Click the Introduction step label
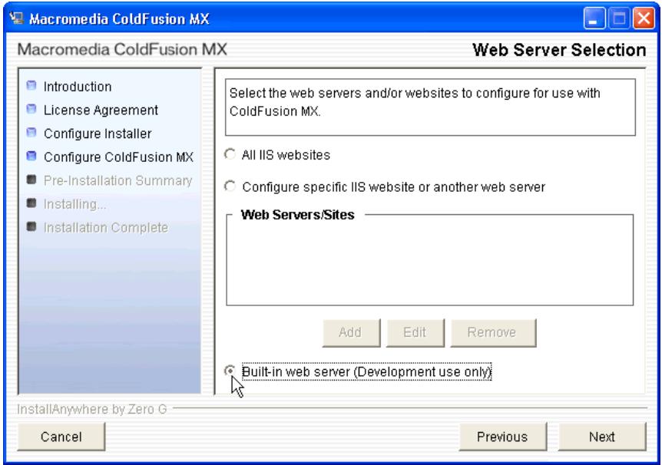 click(78, 87)
